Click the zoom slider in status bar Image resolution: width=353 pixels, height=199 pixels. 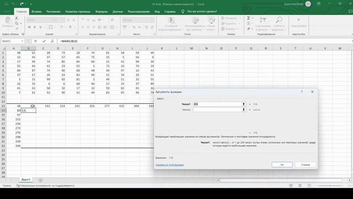point(330,186)
